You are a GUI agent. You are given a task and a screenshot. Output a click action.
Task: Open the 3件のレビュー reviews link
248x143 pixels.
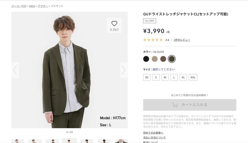[x=182, y=40]
